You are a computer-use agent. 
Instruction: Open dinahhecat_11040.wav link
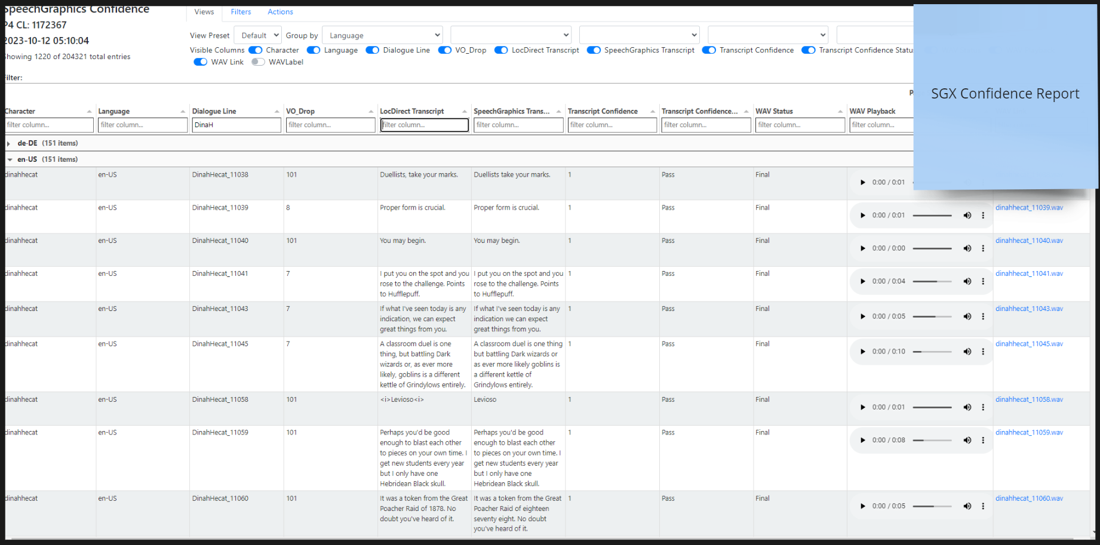1029,241
